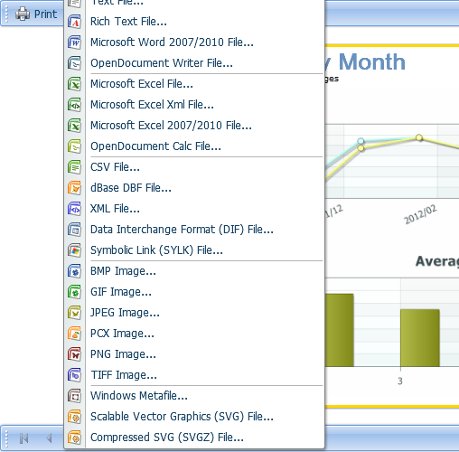The width and height of the screenshot is (459, 452).
Task: Click the DIF file icon
Action: coord(74,230)
